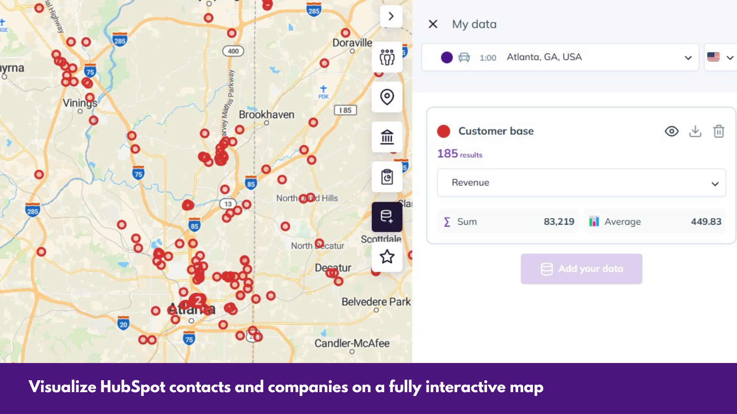
Task: Click the purple area color circle
Action: (447, 58)
